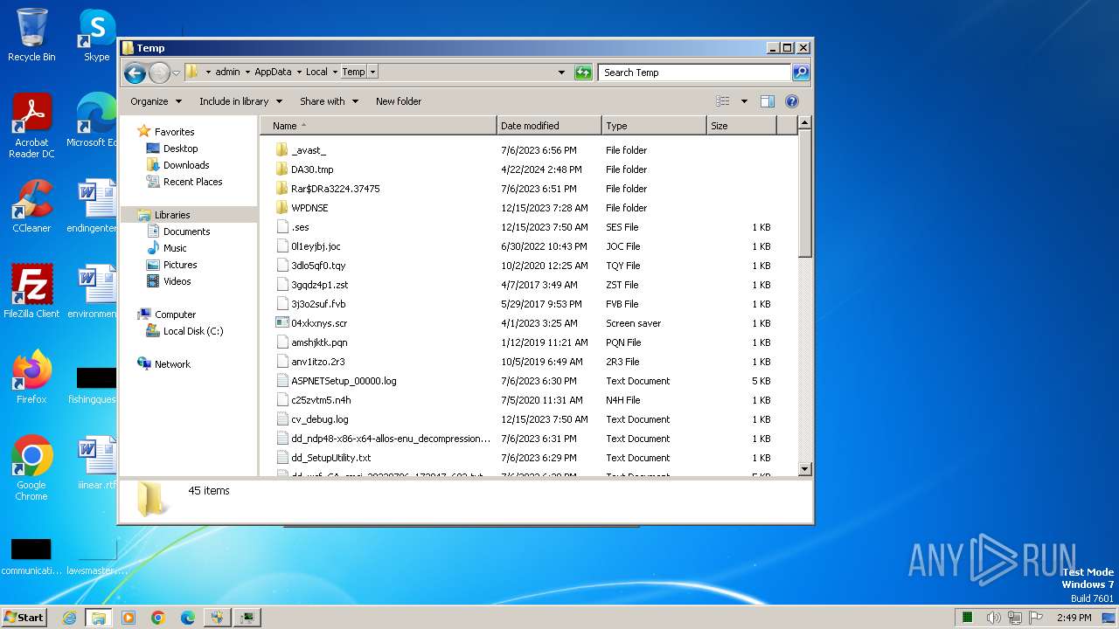Image resolution: width=1119 pixels, height=629 pixels.
Task: Select ASPNETSetup_00000.log file
Action: 344,381
